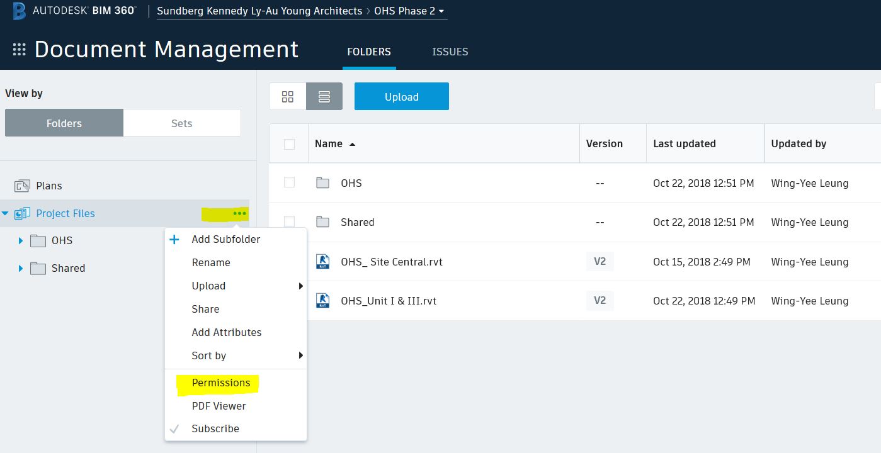Screen dimensions: 881x453
Task: View by Sets button
Action: tap(182, 123)
